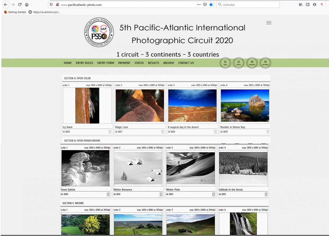Viewport: 329px width, 236px height.
Task: Open the page actions three-dot menu
Action: tap(199, 4)
